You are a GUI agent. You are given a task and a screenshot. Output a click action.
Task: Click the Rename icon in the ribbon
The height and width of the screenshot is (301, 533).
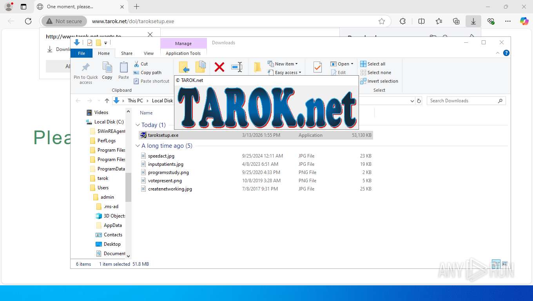click(x=237, y=67)
